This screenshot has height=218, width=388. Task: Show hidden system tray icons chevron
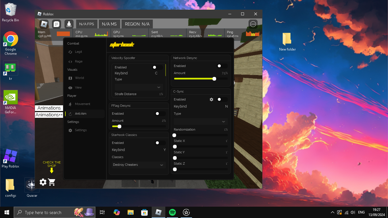click(333, 212)
